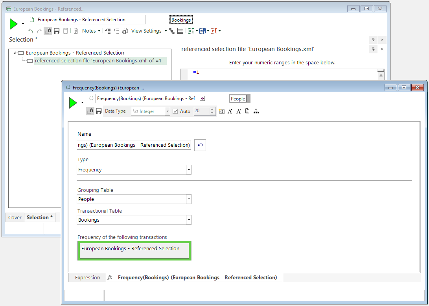The image size is (429, 306).
Task: Click the collapse-all outline icon
Action: coord(108,31)
